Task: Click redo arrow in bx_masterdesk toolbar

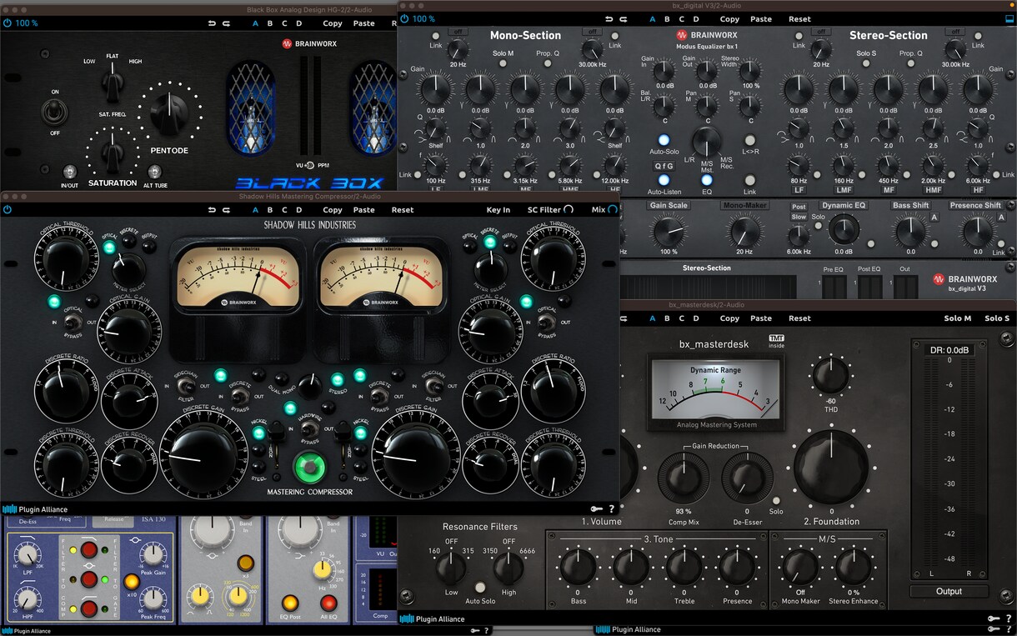Action: click(x=623, y=318)
